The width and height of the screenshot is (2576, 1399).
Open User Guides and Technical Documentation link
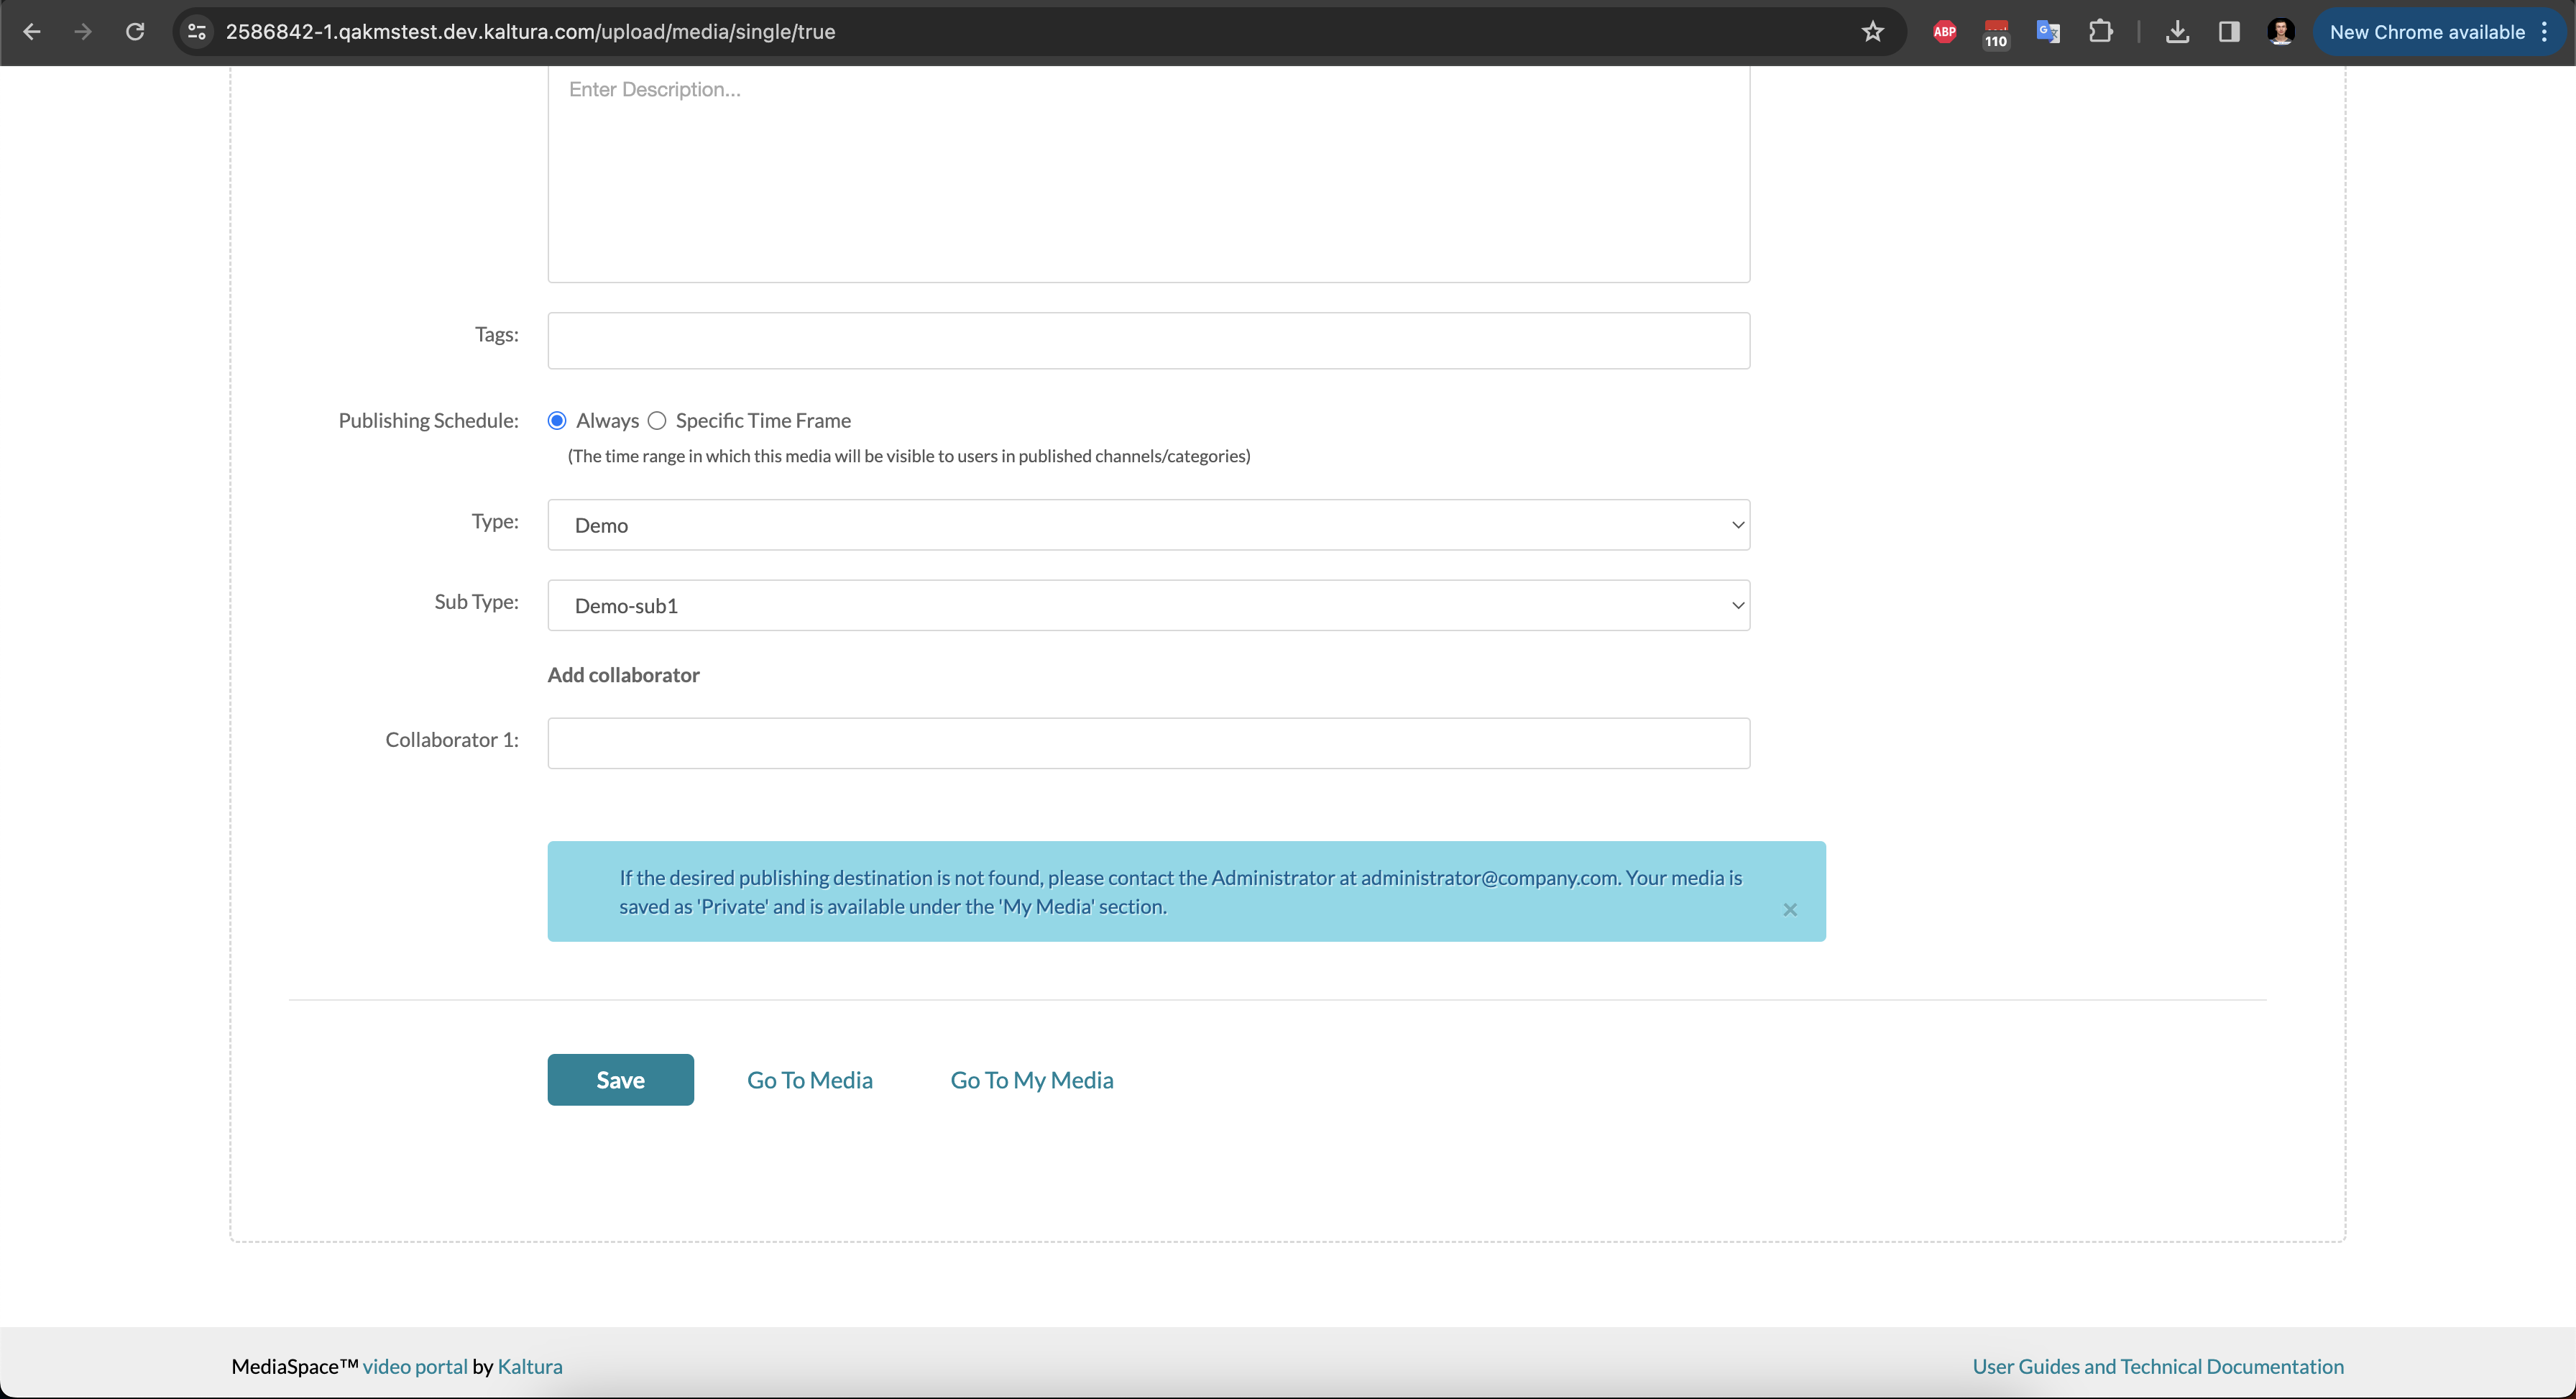[2157, 1366]
